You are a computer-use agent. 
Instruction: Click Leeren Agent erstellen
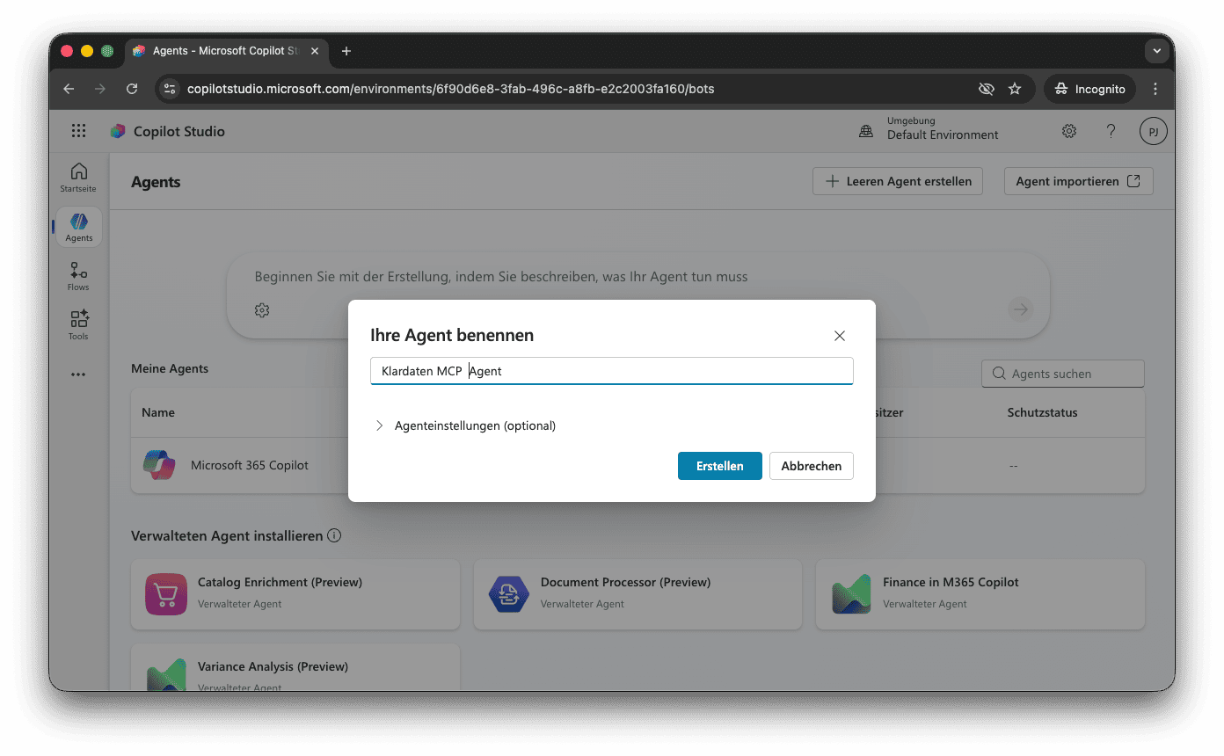click(x=898, y=181)
